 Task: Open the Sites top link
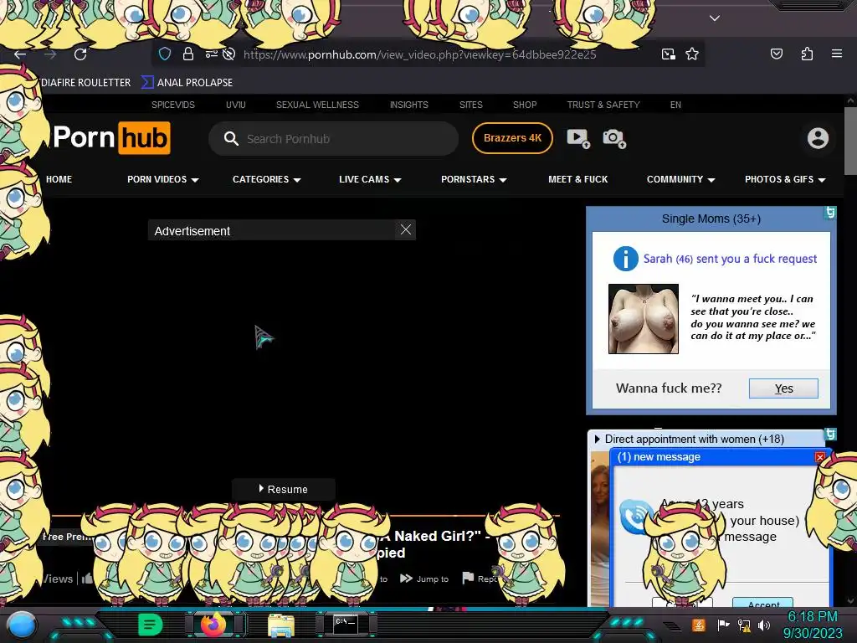click(470, 105)
